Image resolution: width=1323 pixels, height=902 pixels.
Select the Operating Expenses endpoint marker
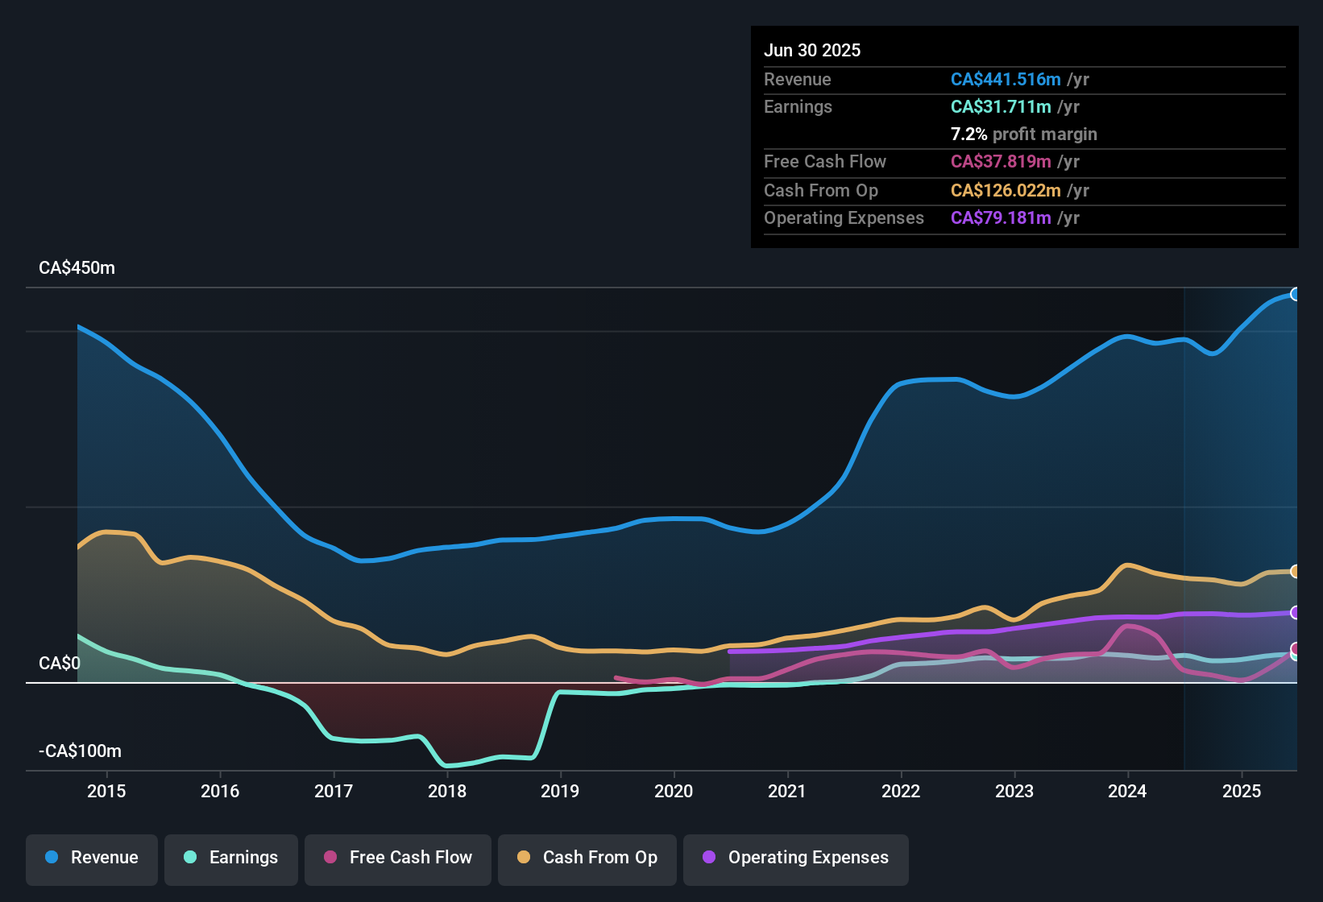(1296, 612)
